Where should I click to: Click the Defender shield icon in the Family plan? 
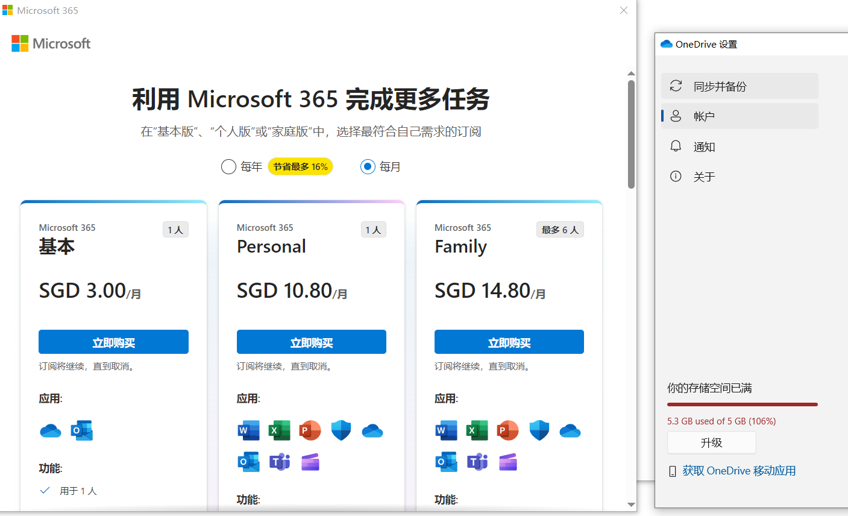click(539, 431)
